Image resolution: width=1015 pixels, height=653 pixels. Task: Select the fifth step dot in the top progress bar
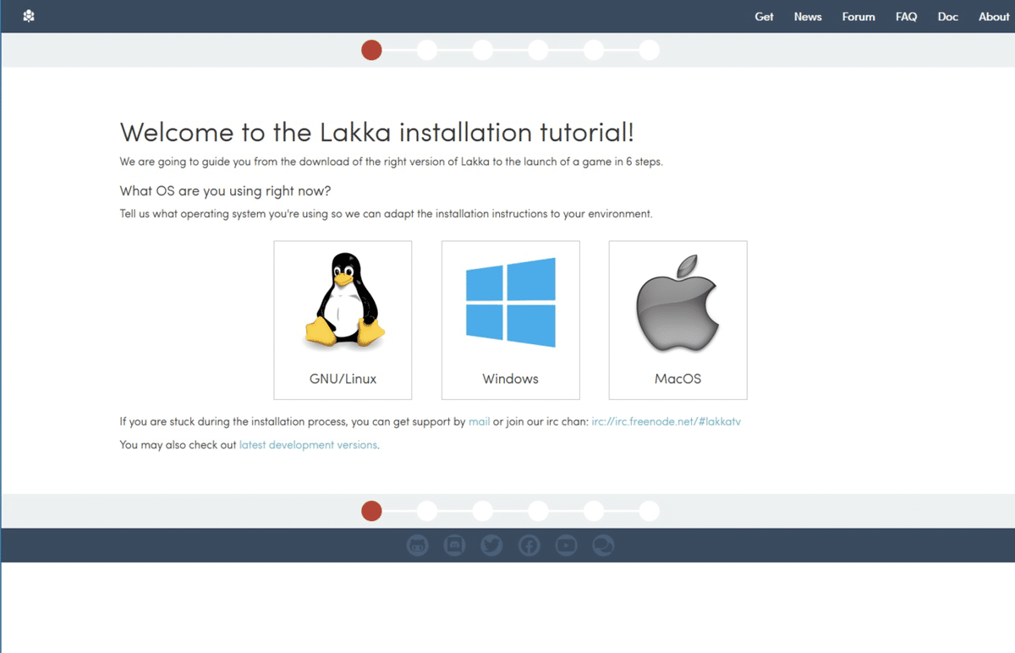click(594, 51)
